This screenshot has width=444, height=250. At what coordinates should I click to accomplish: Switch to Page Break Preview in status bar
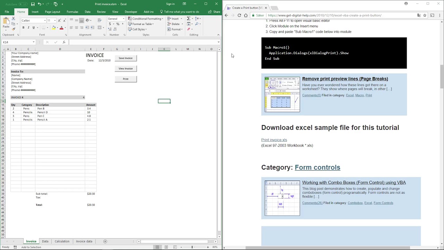(174, 247)
